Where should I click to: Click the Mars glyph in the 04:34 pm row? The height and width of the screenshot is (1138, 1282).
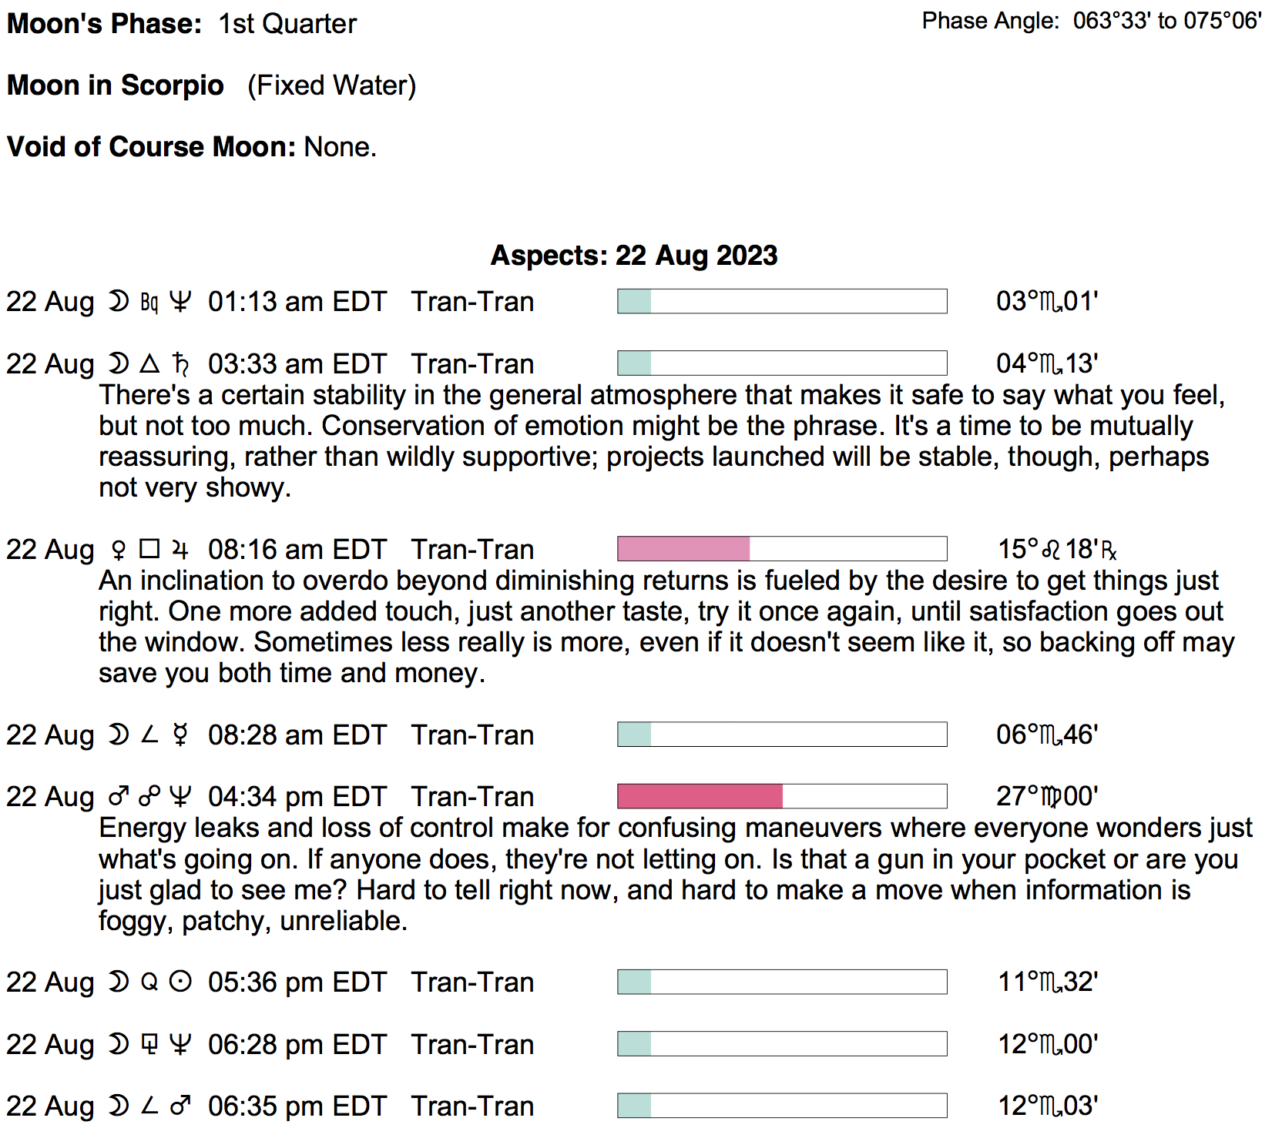118,796
